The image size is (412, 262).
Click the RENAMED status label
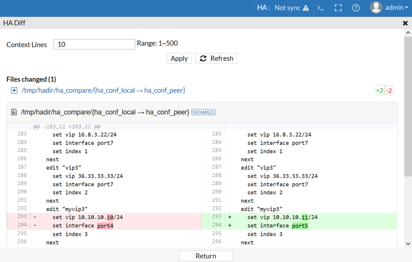pos(203,112)
